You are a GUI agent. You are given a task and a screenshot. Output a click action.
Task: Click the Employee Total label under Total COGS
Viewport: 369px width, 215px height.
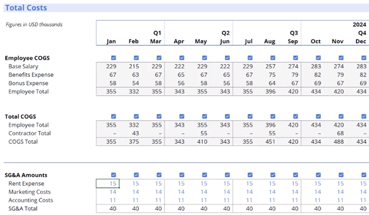(28, 125)
